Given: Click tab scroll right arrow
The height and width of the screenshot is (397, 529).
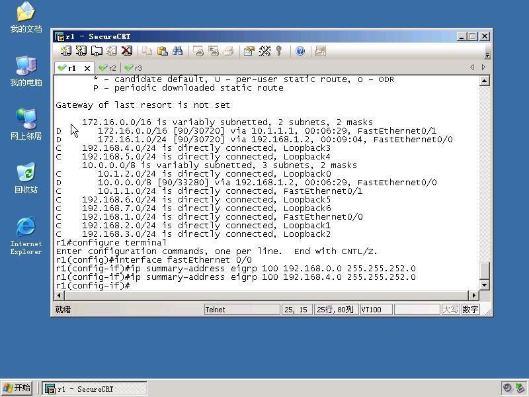Looking at the screenshot, I should click(x=483, y=67).
